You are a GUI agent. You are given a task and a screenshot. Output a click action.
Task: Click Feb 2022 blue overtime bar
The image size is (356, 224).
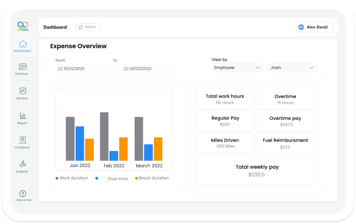(114, 156)
